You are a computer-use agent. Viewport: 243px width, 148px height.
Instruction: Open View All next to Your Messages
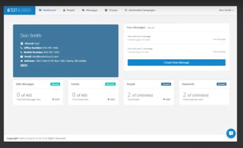point(151,28)
